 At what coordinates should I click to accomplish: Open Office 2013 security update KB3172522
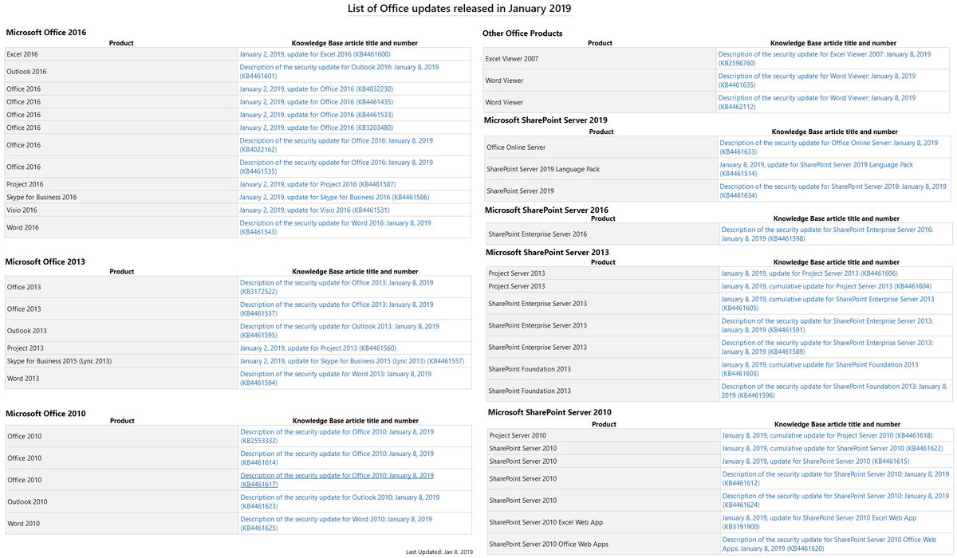pyautogui.click(x=337, y=287)
